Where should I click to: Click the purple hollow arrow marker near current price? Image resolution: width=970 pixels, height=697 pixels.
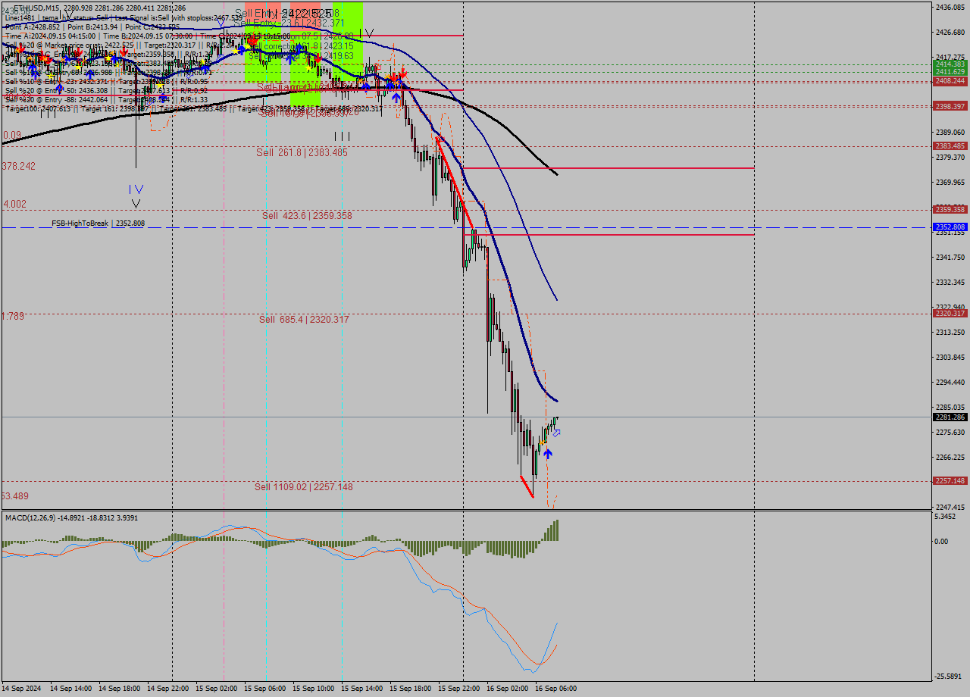(x=557, y=433)
